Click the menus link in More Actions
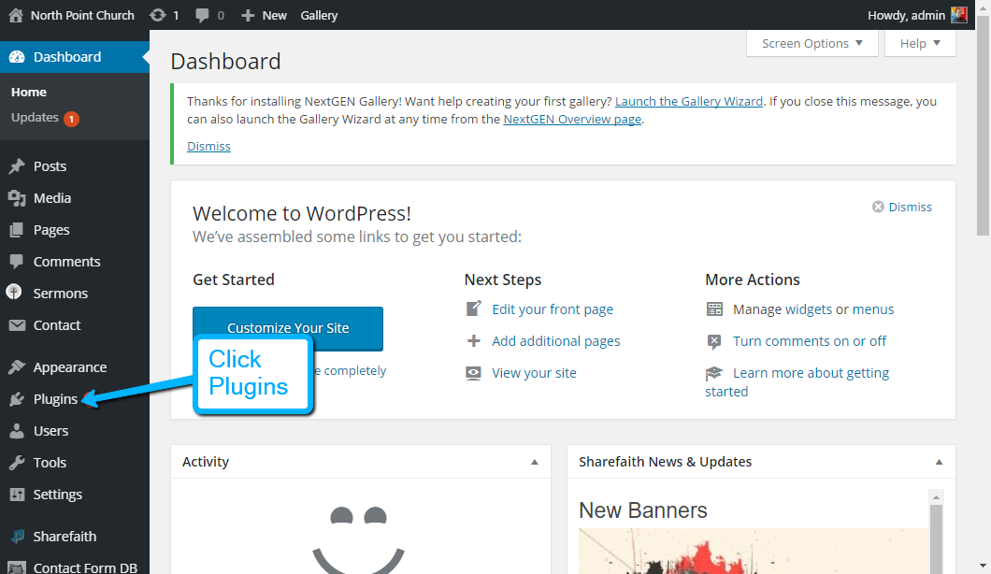The height and width of the screenshot is (574, 991). (873, 309)
